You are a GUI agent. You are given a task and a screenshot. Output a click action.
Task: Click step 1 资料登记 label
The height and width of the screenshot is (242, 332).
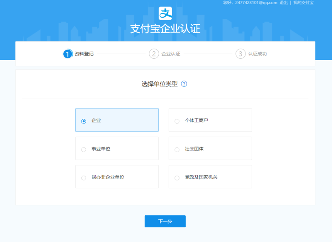(x=84, y=54)
